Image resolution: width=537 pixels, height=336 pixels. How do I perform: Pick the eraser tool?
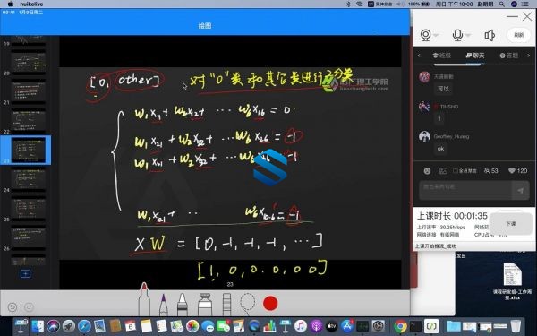[x=226, y=305]
